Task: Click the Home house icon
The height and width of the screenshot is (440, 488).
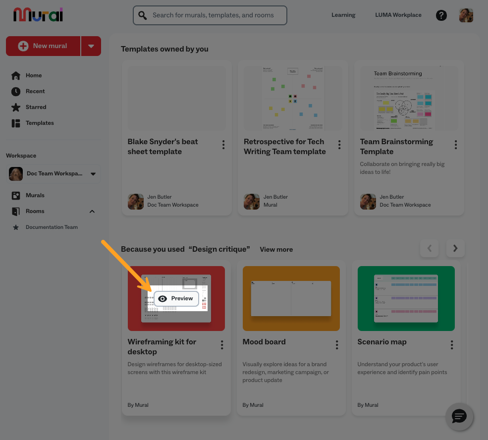Action: coord(16,76)
